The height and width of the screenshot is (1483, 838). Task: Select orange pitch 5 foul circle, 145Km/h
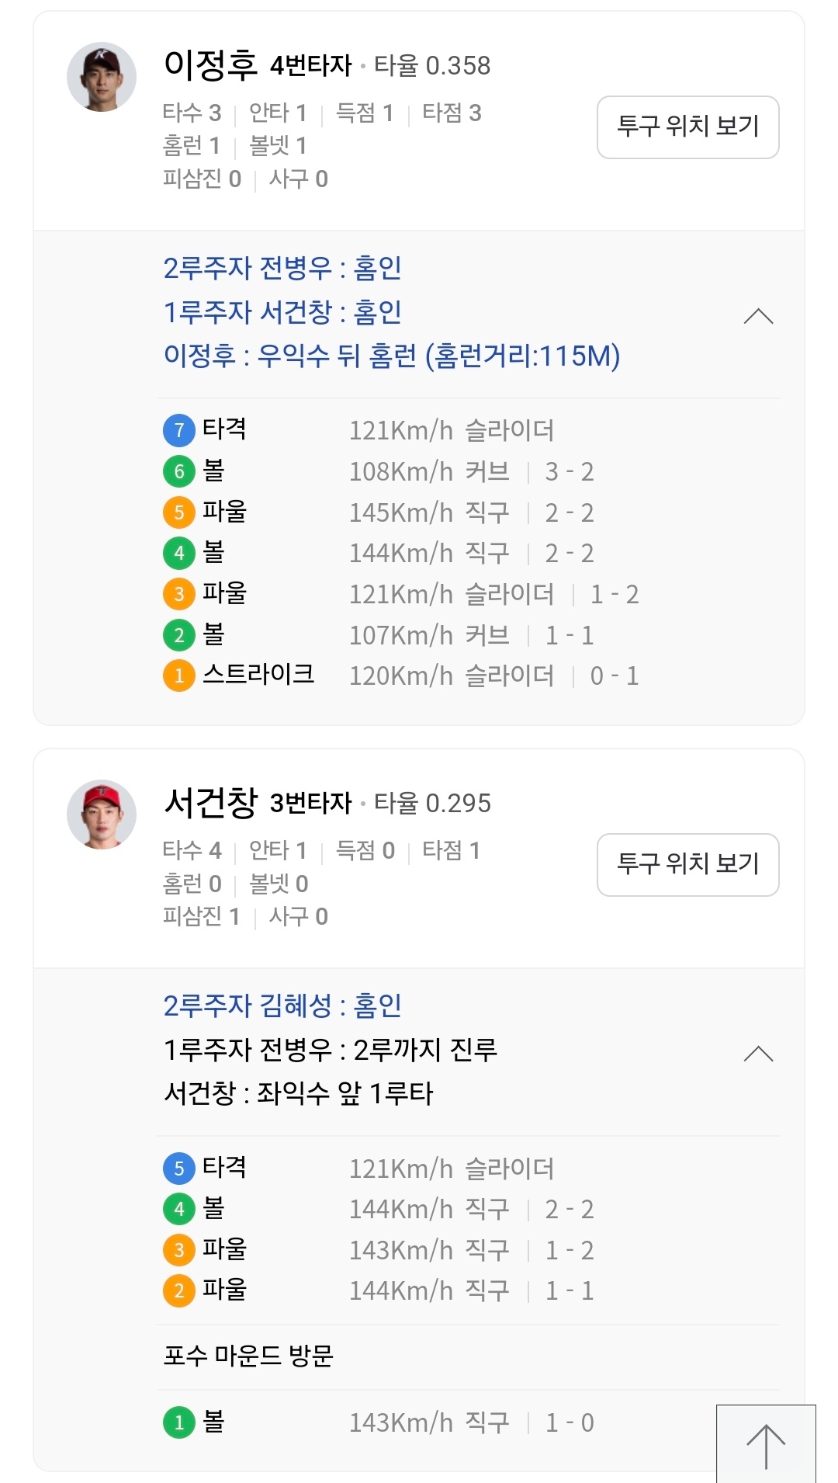pyautogui.click(x=178, y=512)
